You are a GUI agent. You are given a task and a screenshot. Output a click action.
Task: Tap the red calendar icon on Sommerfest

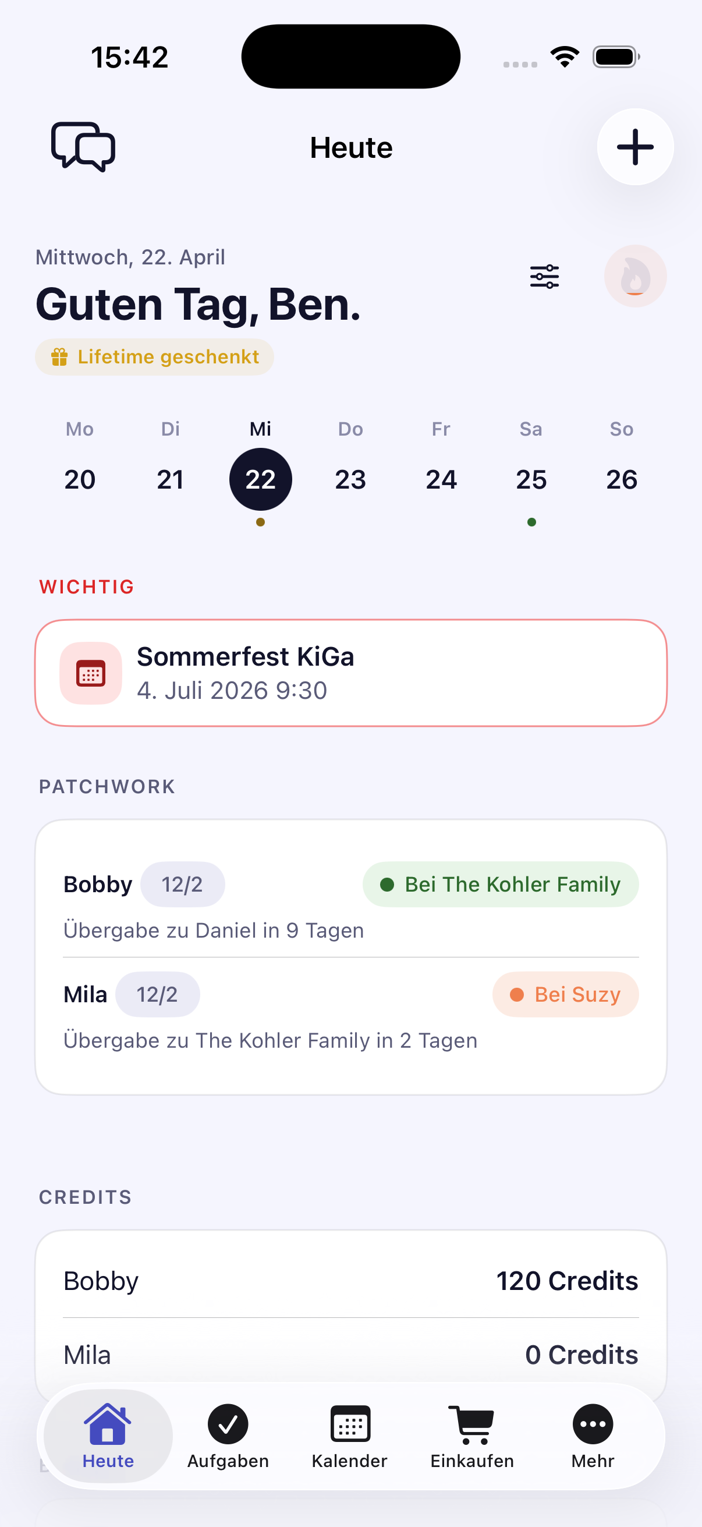point(91,673)
